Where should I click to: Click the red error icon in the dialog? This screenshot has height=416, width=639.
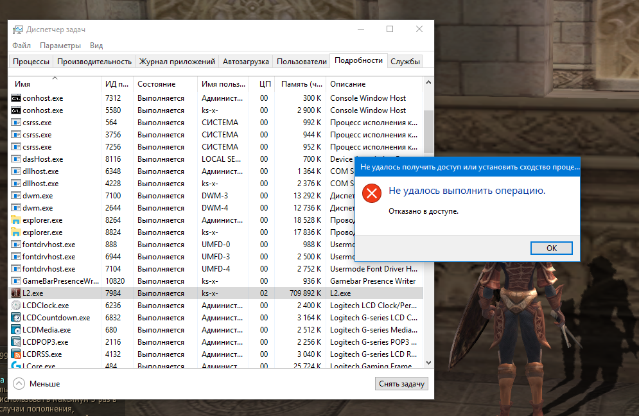[372, 193]
